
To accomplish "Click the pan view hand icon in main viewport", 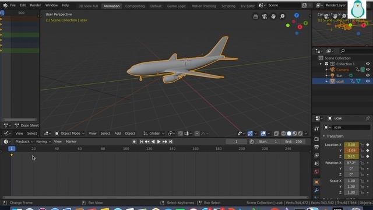I will point(273,16).
